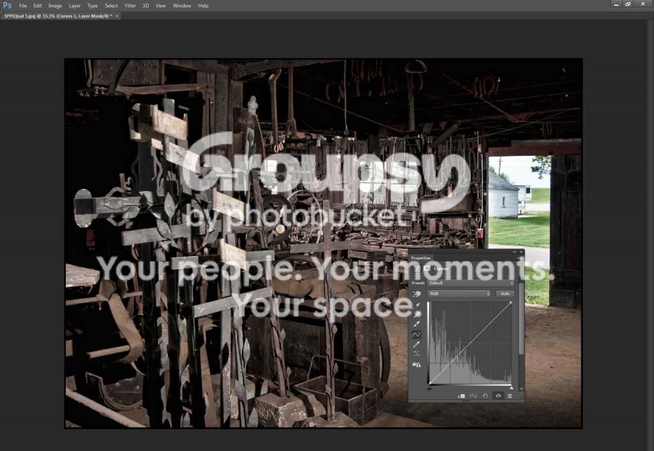Open the Type menu

pyautogui.click(x=92, y=6)
